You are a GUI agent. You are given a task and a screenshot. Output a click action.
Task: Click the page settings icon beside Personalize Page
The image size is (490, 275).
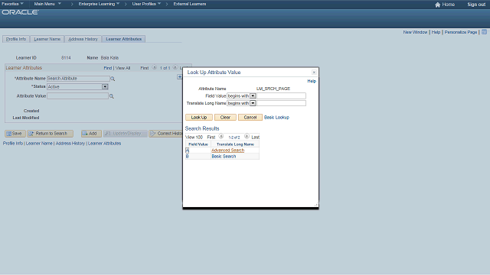click(484, 32)
